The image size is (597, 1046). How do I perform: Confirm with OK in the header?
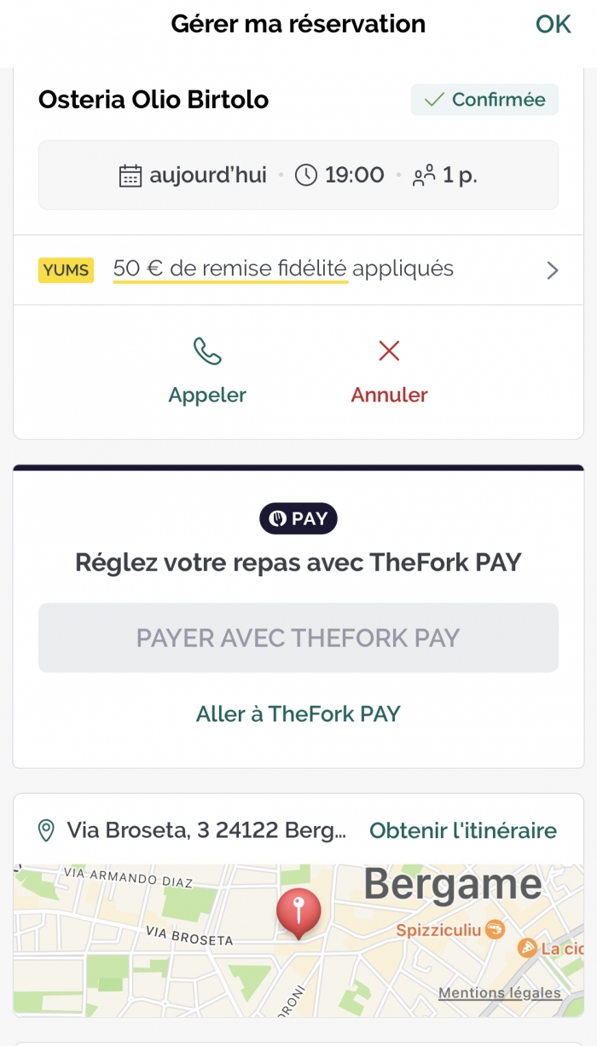pos(554,24)
